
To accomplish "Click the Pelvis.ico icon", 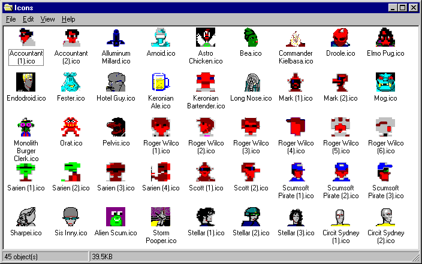I will pos(116,127).
